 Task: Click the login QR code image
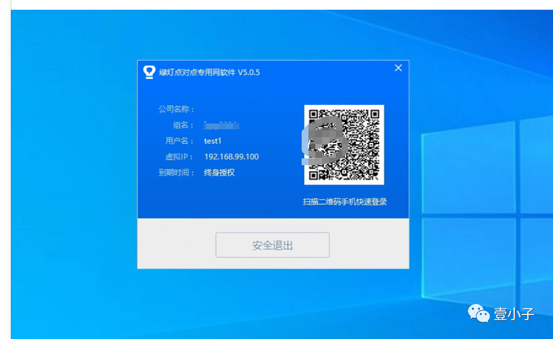[344, 145]
